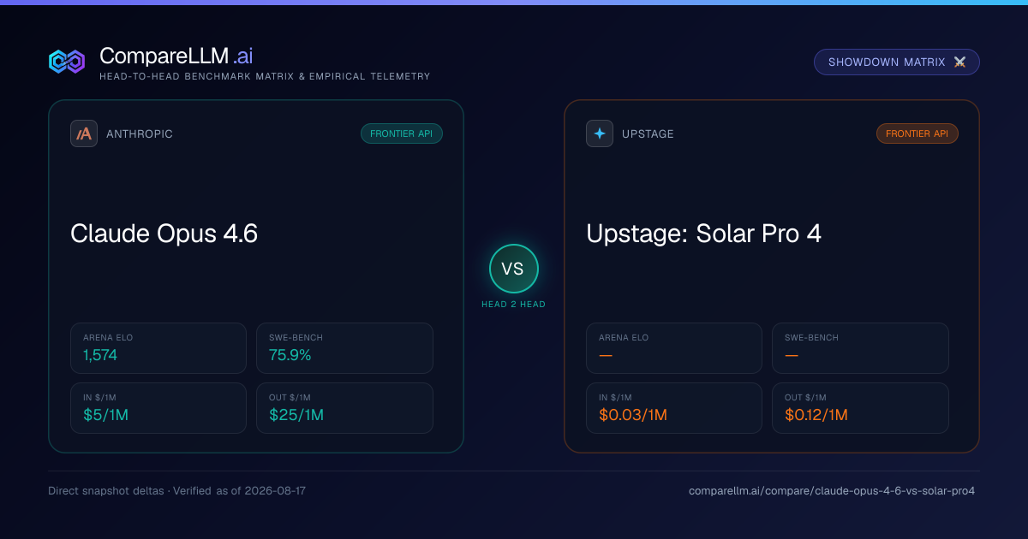The height and width of the screenshot is (539, 1028).
Task: Click the CompareLLM interlocking hexagon logo
Action: 67,62
